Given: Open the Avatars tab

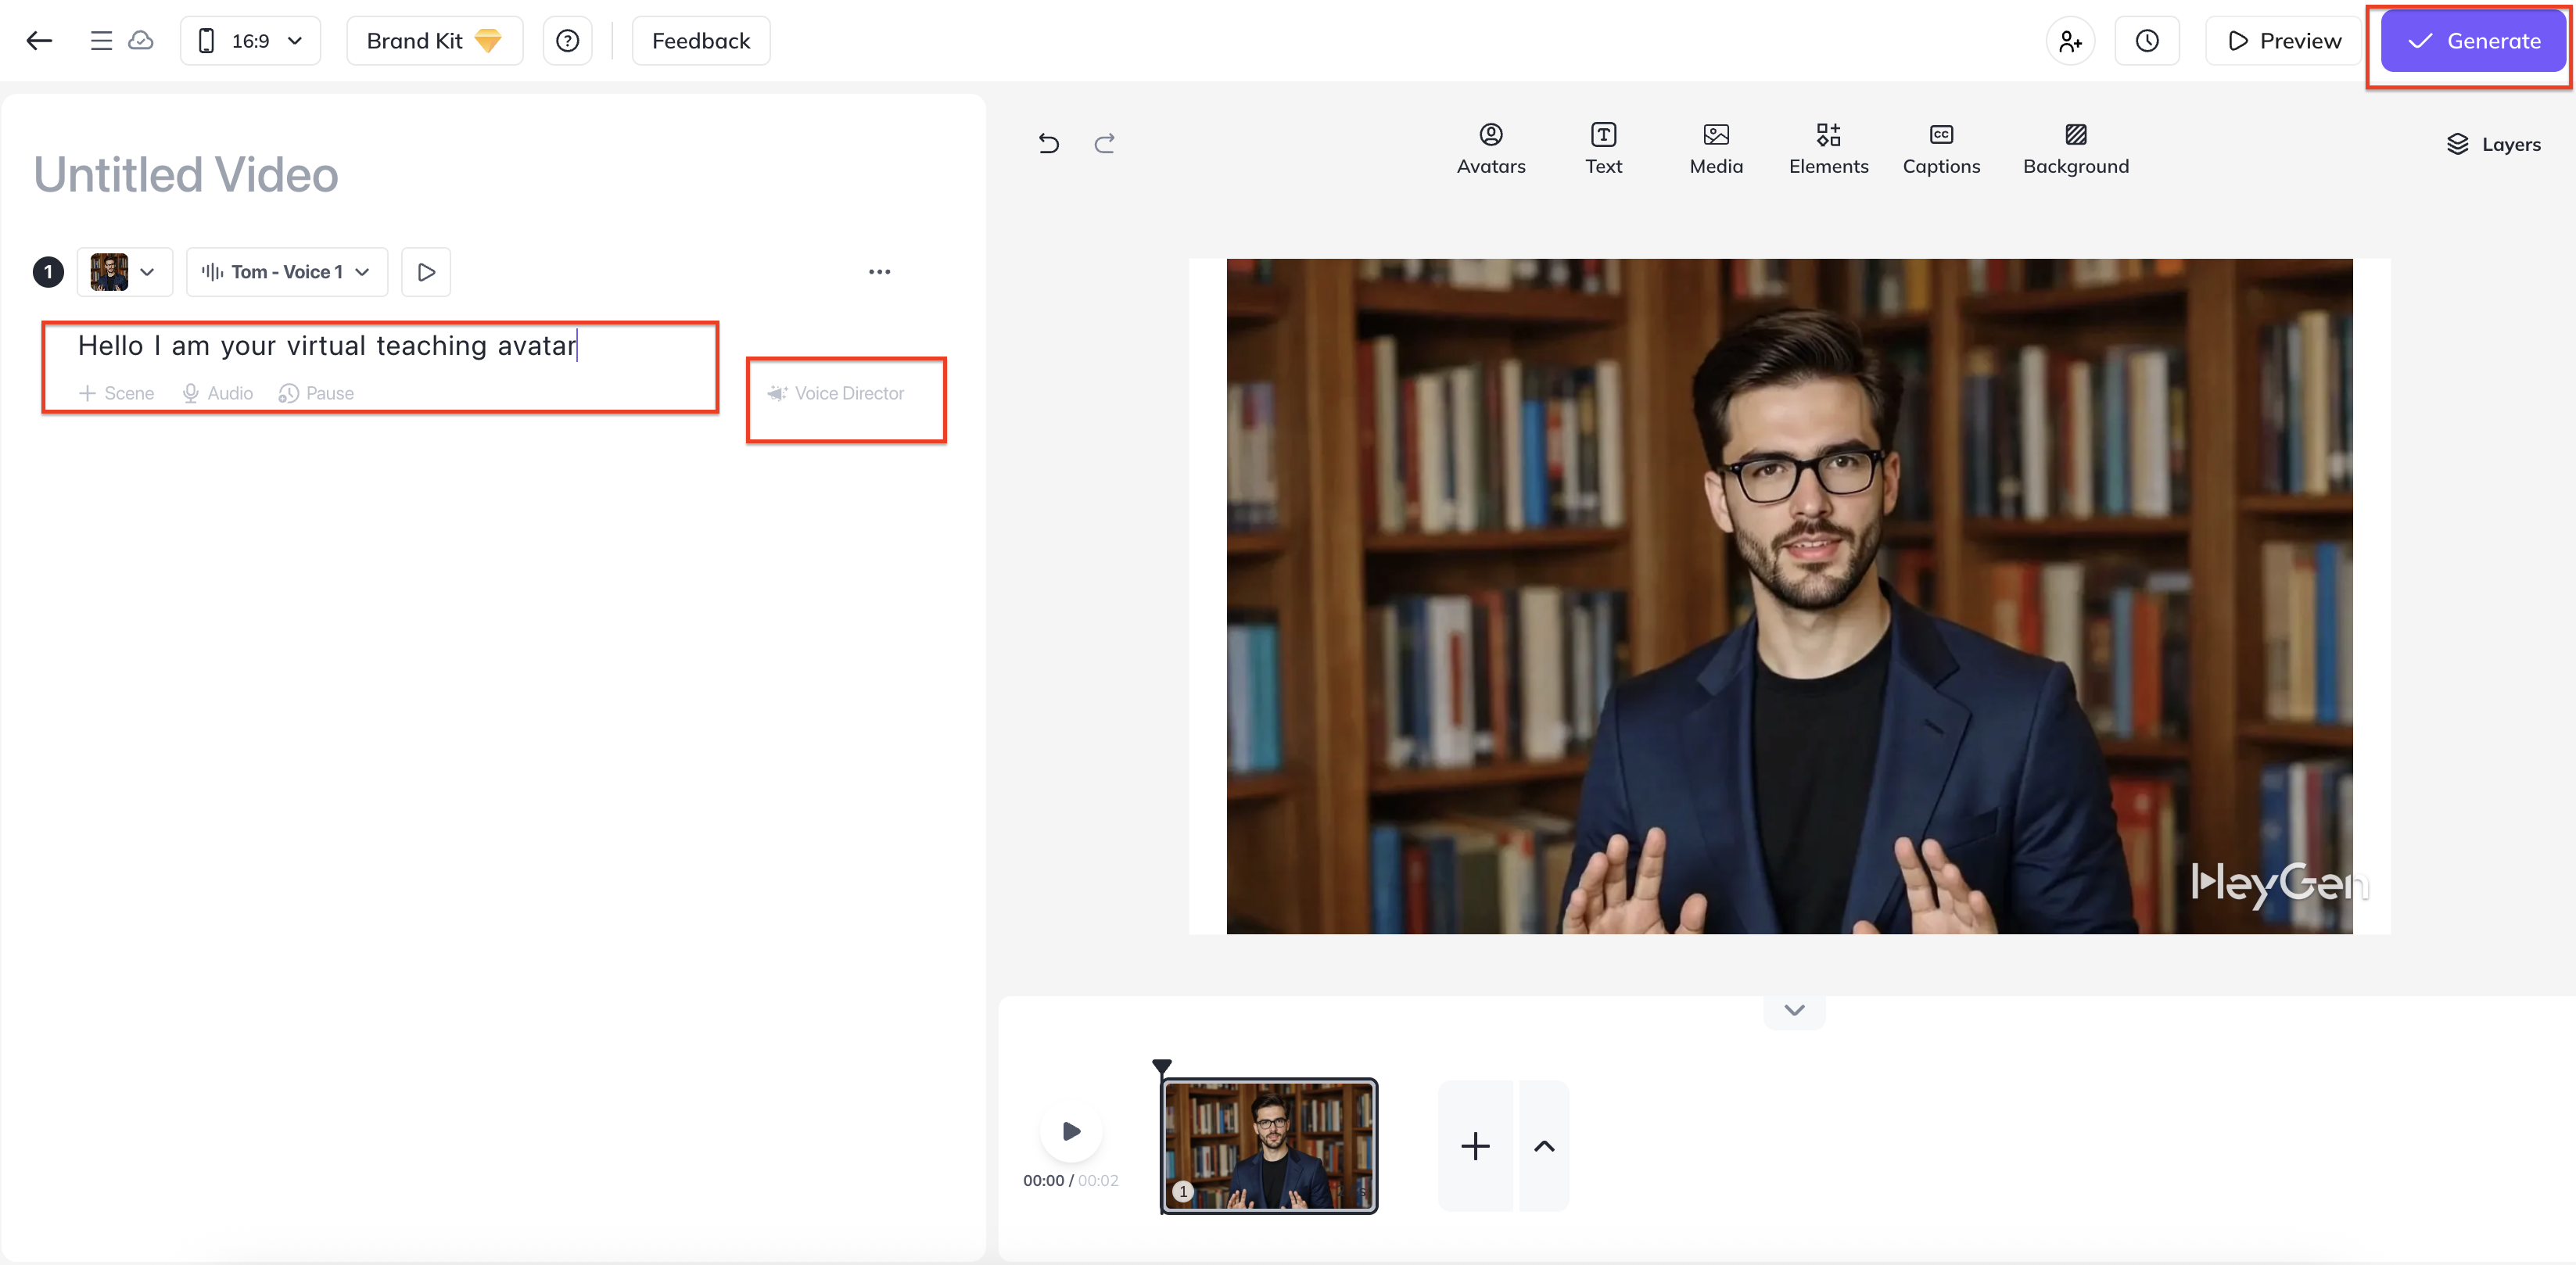Looking at the screenshot, I should click(x=1490, y=148).
